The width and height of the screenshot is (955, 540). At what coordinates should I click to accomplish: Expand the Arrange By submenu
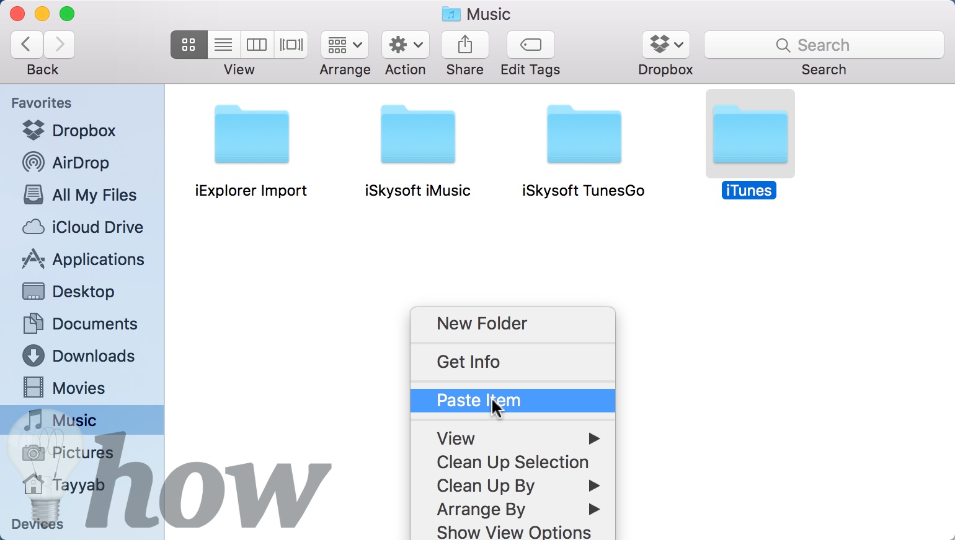pos(513,509)
